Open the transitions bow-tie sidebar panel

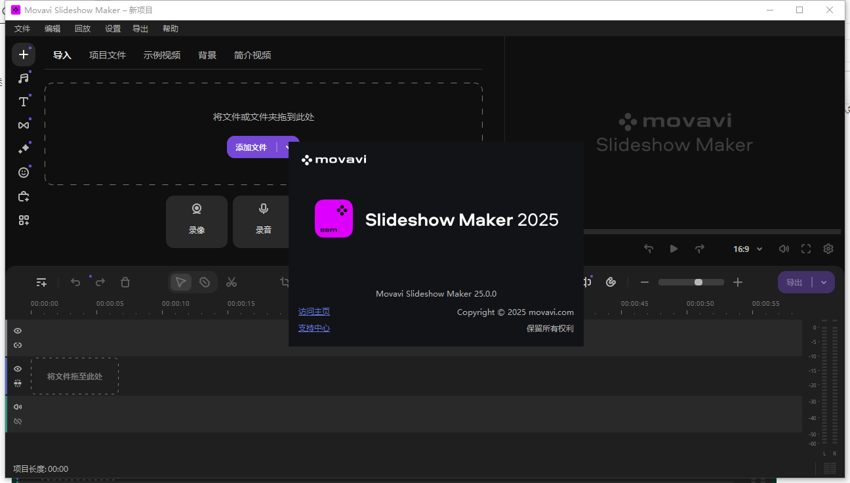pyautogui.click(x=24, y=125)
